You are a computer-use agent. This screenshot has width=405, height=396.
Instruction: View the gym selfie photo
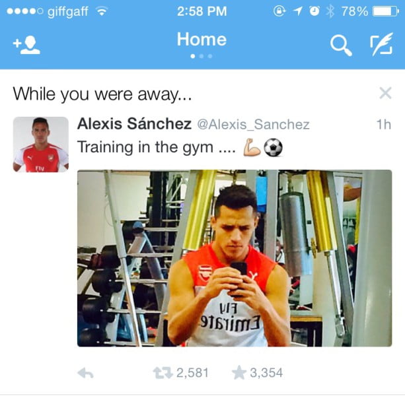[235, 258]
